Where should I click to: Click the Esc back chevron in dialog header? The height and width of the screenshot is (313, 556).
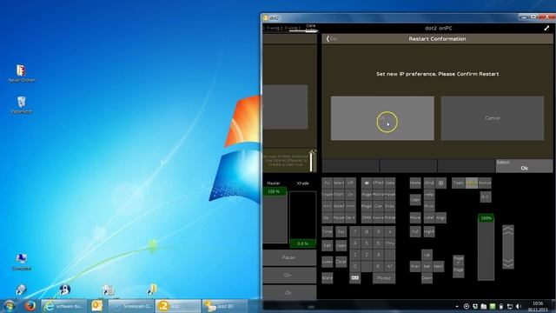(x=331, y=38)
